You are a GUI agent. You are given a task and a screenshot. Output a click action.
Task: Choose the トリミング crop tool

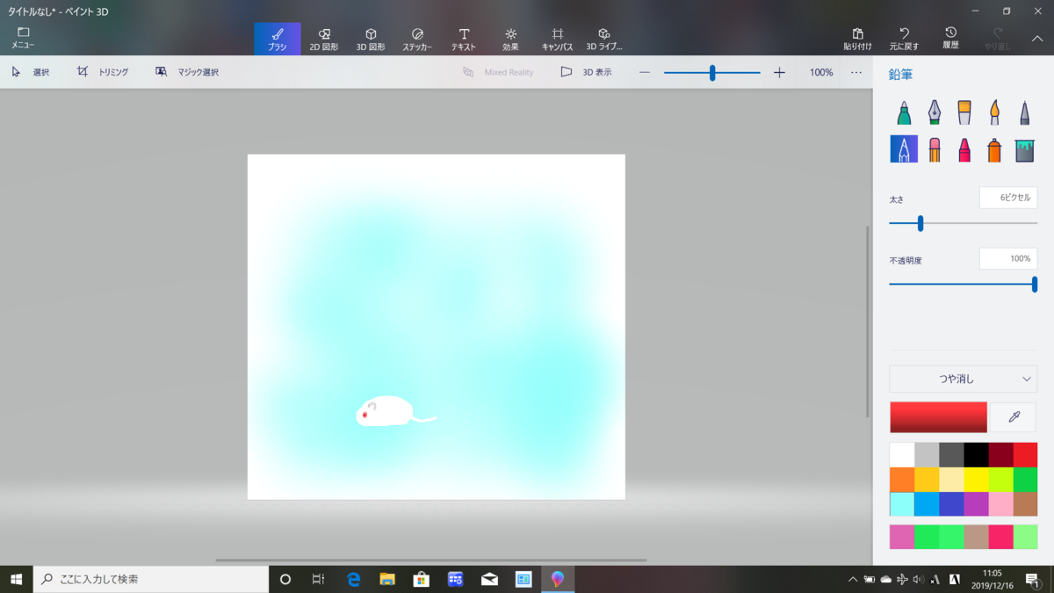click(103, 72)
